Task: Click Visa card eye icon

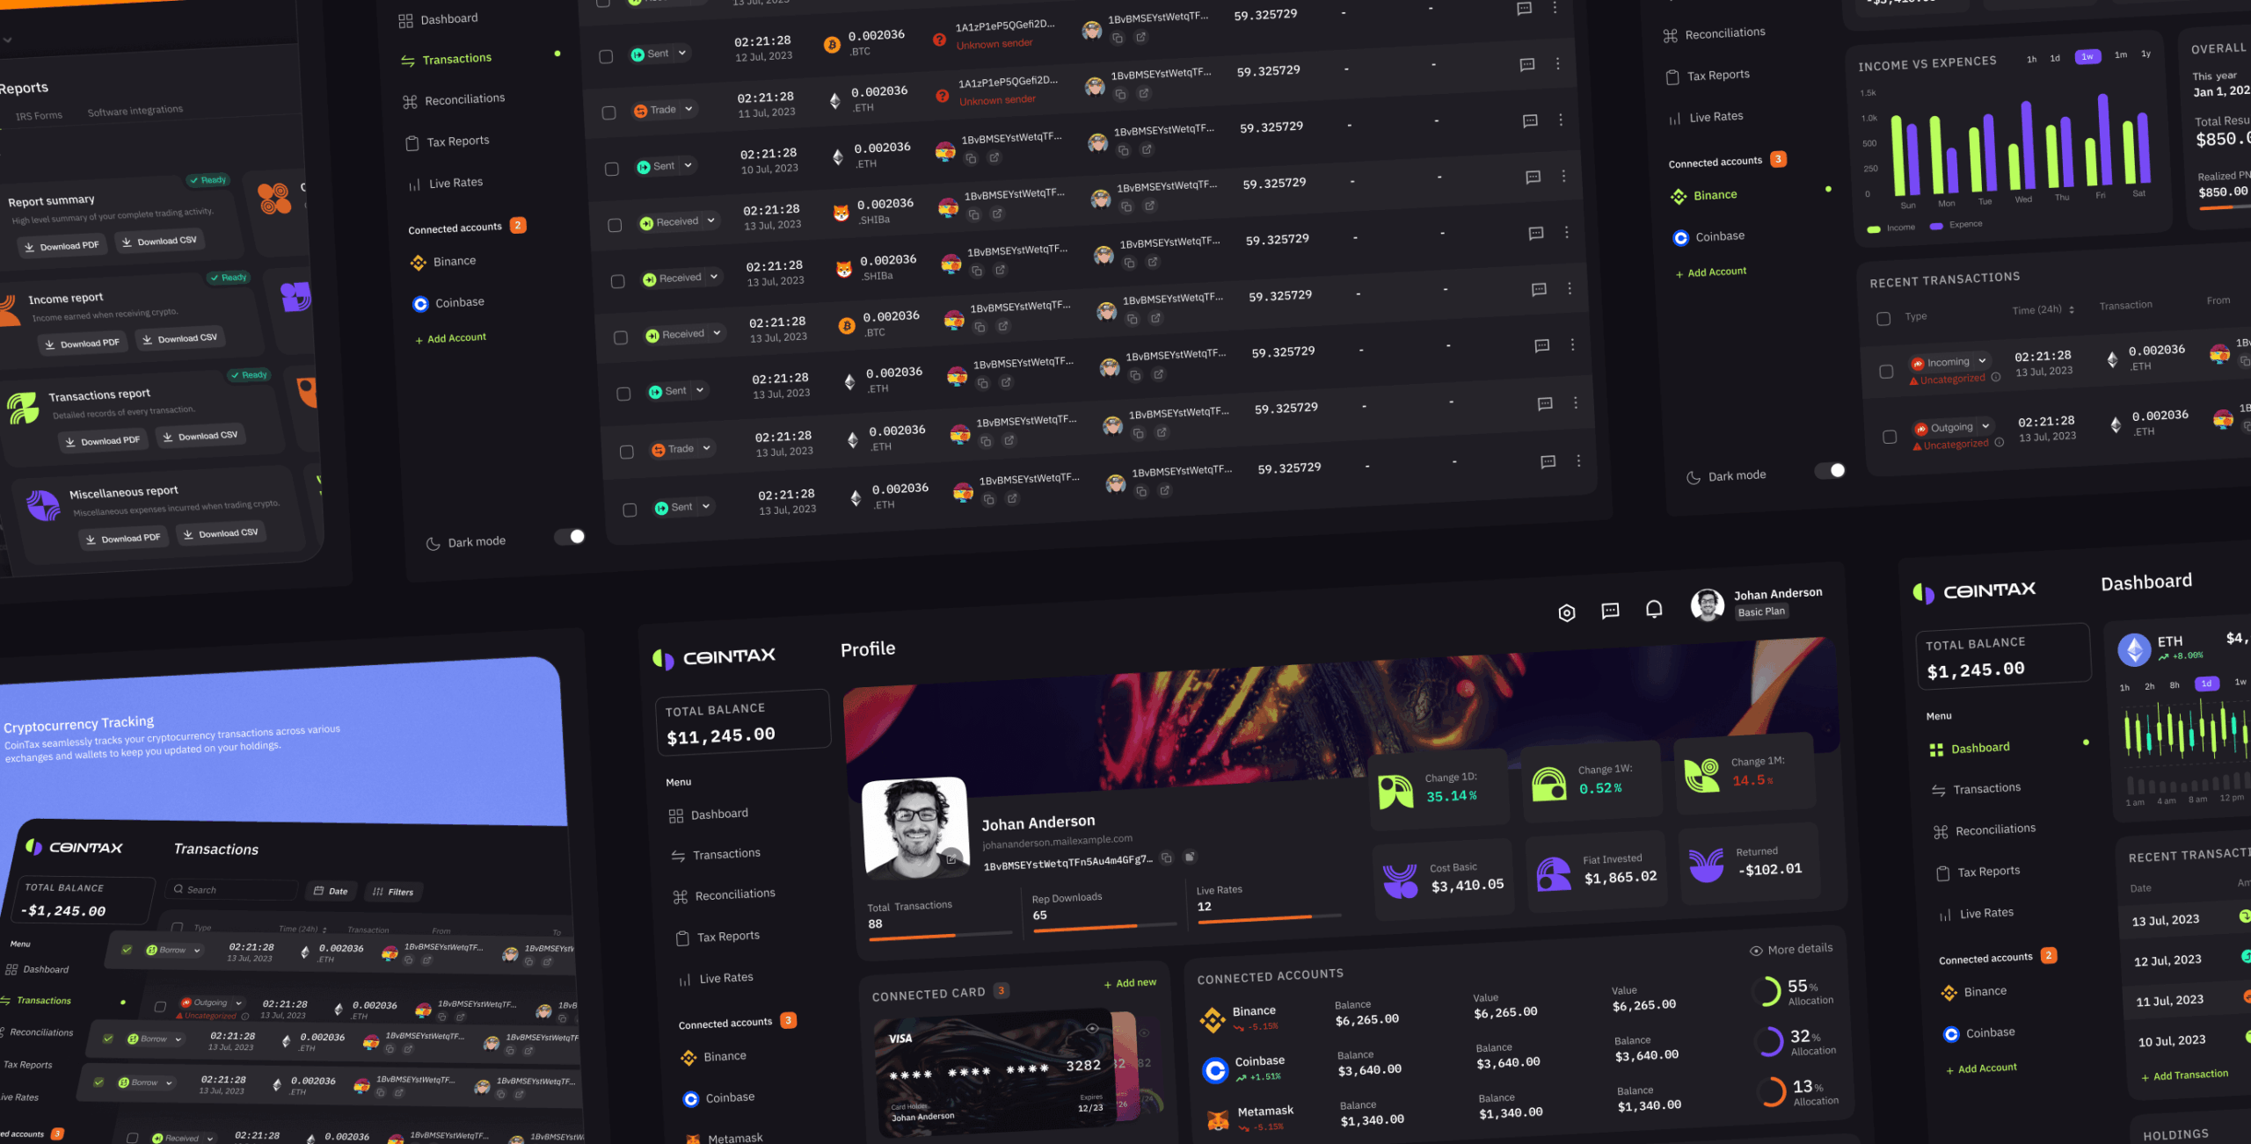Action: point(1092,1029)
